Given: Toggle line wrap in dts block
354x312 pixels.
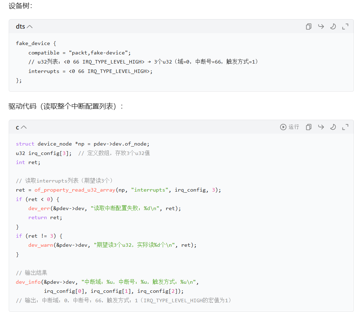Looking at the screenshot, I should pyautogui.click(x=321, y=27).
